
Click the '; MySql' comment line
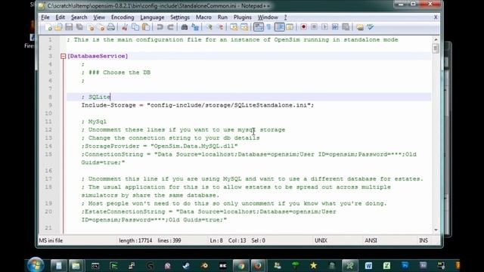[94, 122]
